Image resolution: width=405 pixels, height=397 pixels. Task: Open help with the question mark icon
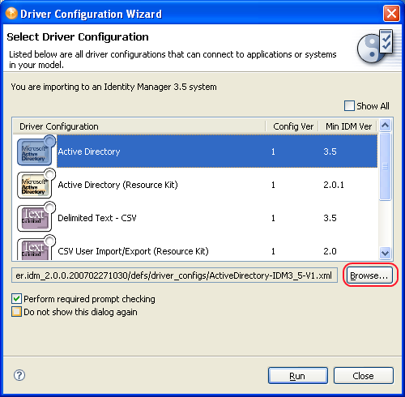coord(19,375)
